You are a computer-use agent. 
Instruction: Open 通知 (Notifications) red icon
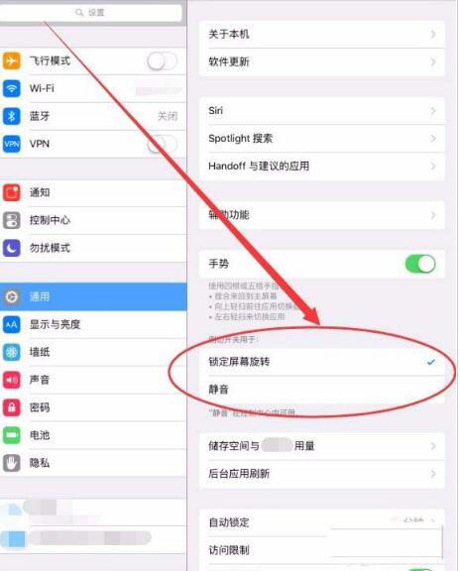12,192
